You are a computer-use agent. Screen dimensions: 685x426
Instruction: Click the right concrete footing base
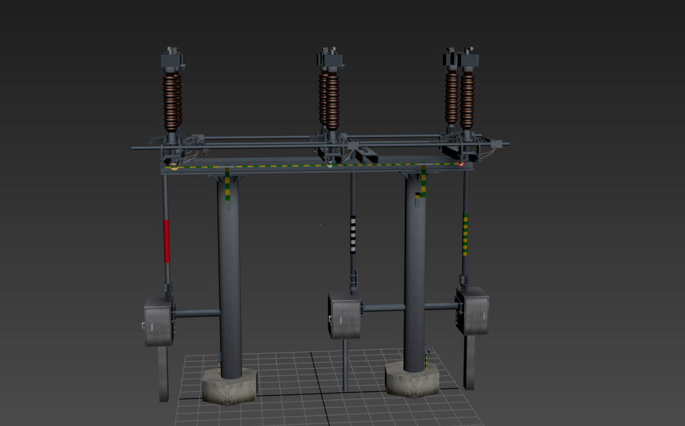click(x=412, y=379)
